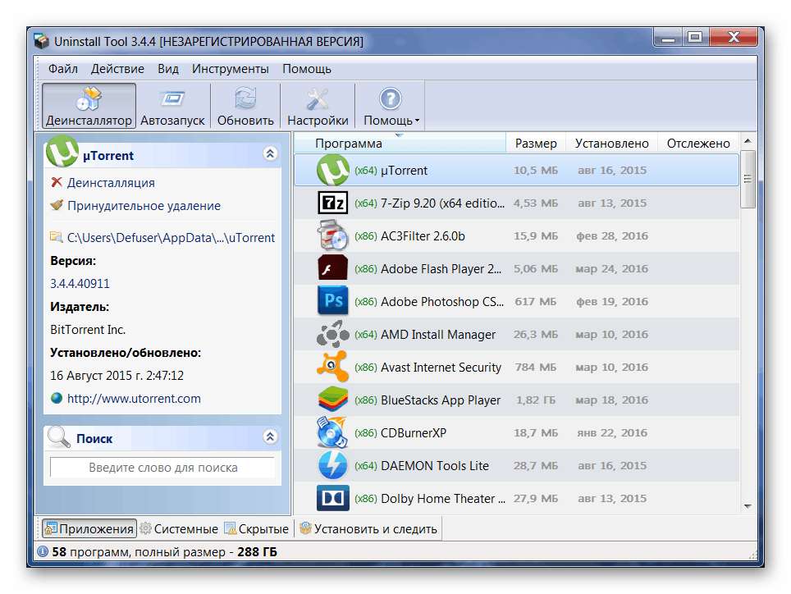This screenshot has width=791, height=594.
Task: Click Деинсталляция link
Action: (x=111, y=182)
